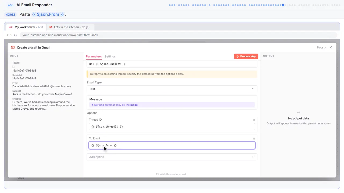Click the yellow Thread ID reply notice
Screen dimensions: 344x193
coord(172,74)
